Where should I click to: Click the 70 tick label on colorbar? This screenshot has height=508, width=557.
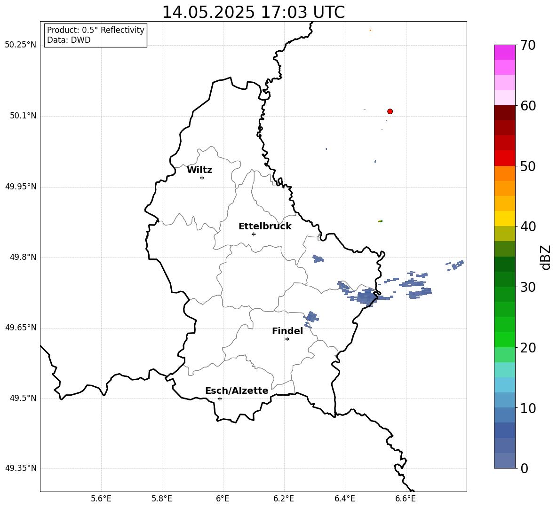click(528, 45)
